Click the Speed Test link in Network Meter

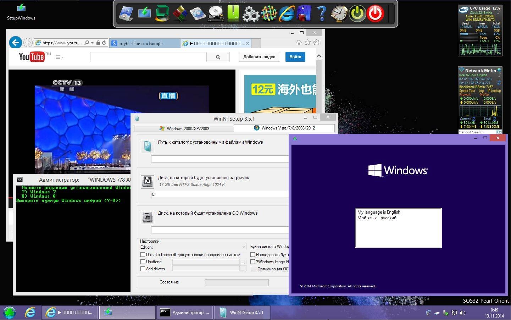coord(467,91)
